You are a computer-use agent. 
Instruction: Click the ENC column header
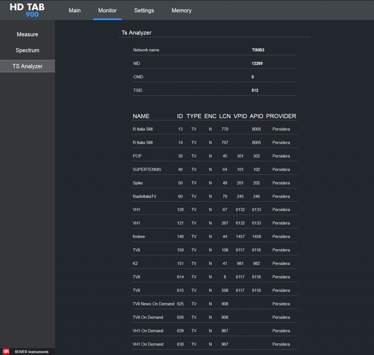(x=210, y=116)
